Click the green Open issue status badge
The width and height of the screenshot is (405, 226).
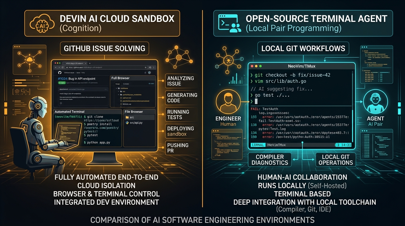tap(62, 83)
